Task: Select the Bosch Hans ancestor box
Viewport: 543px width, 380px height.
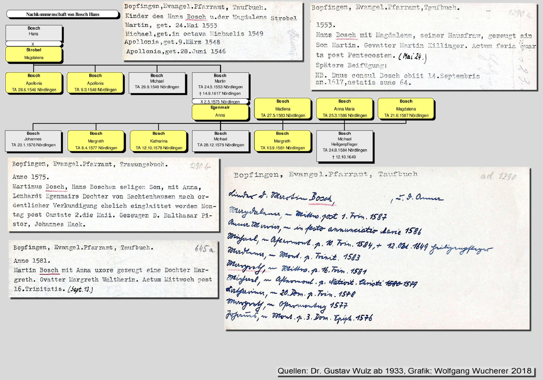Action: 34,32
